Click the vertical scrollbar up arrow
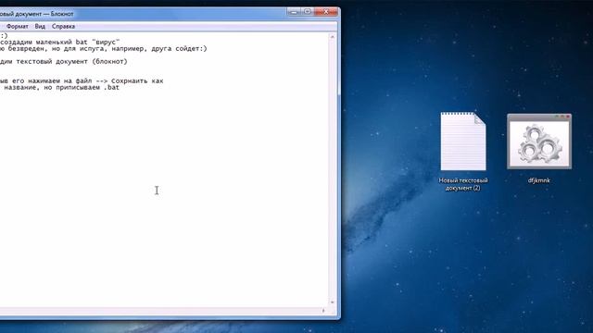 pyautogui.click(x=333, y=37)
